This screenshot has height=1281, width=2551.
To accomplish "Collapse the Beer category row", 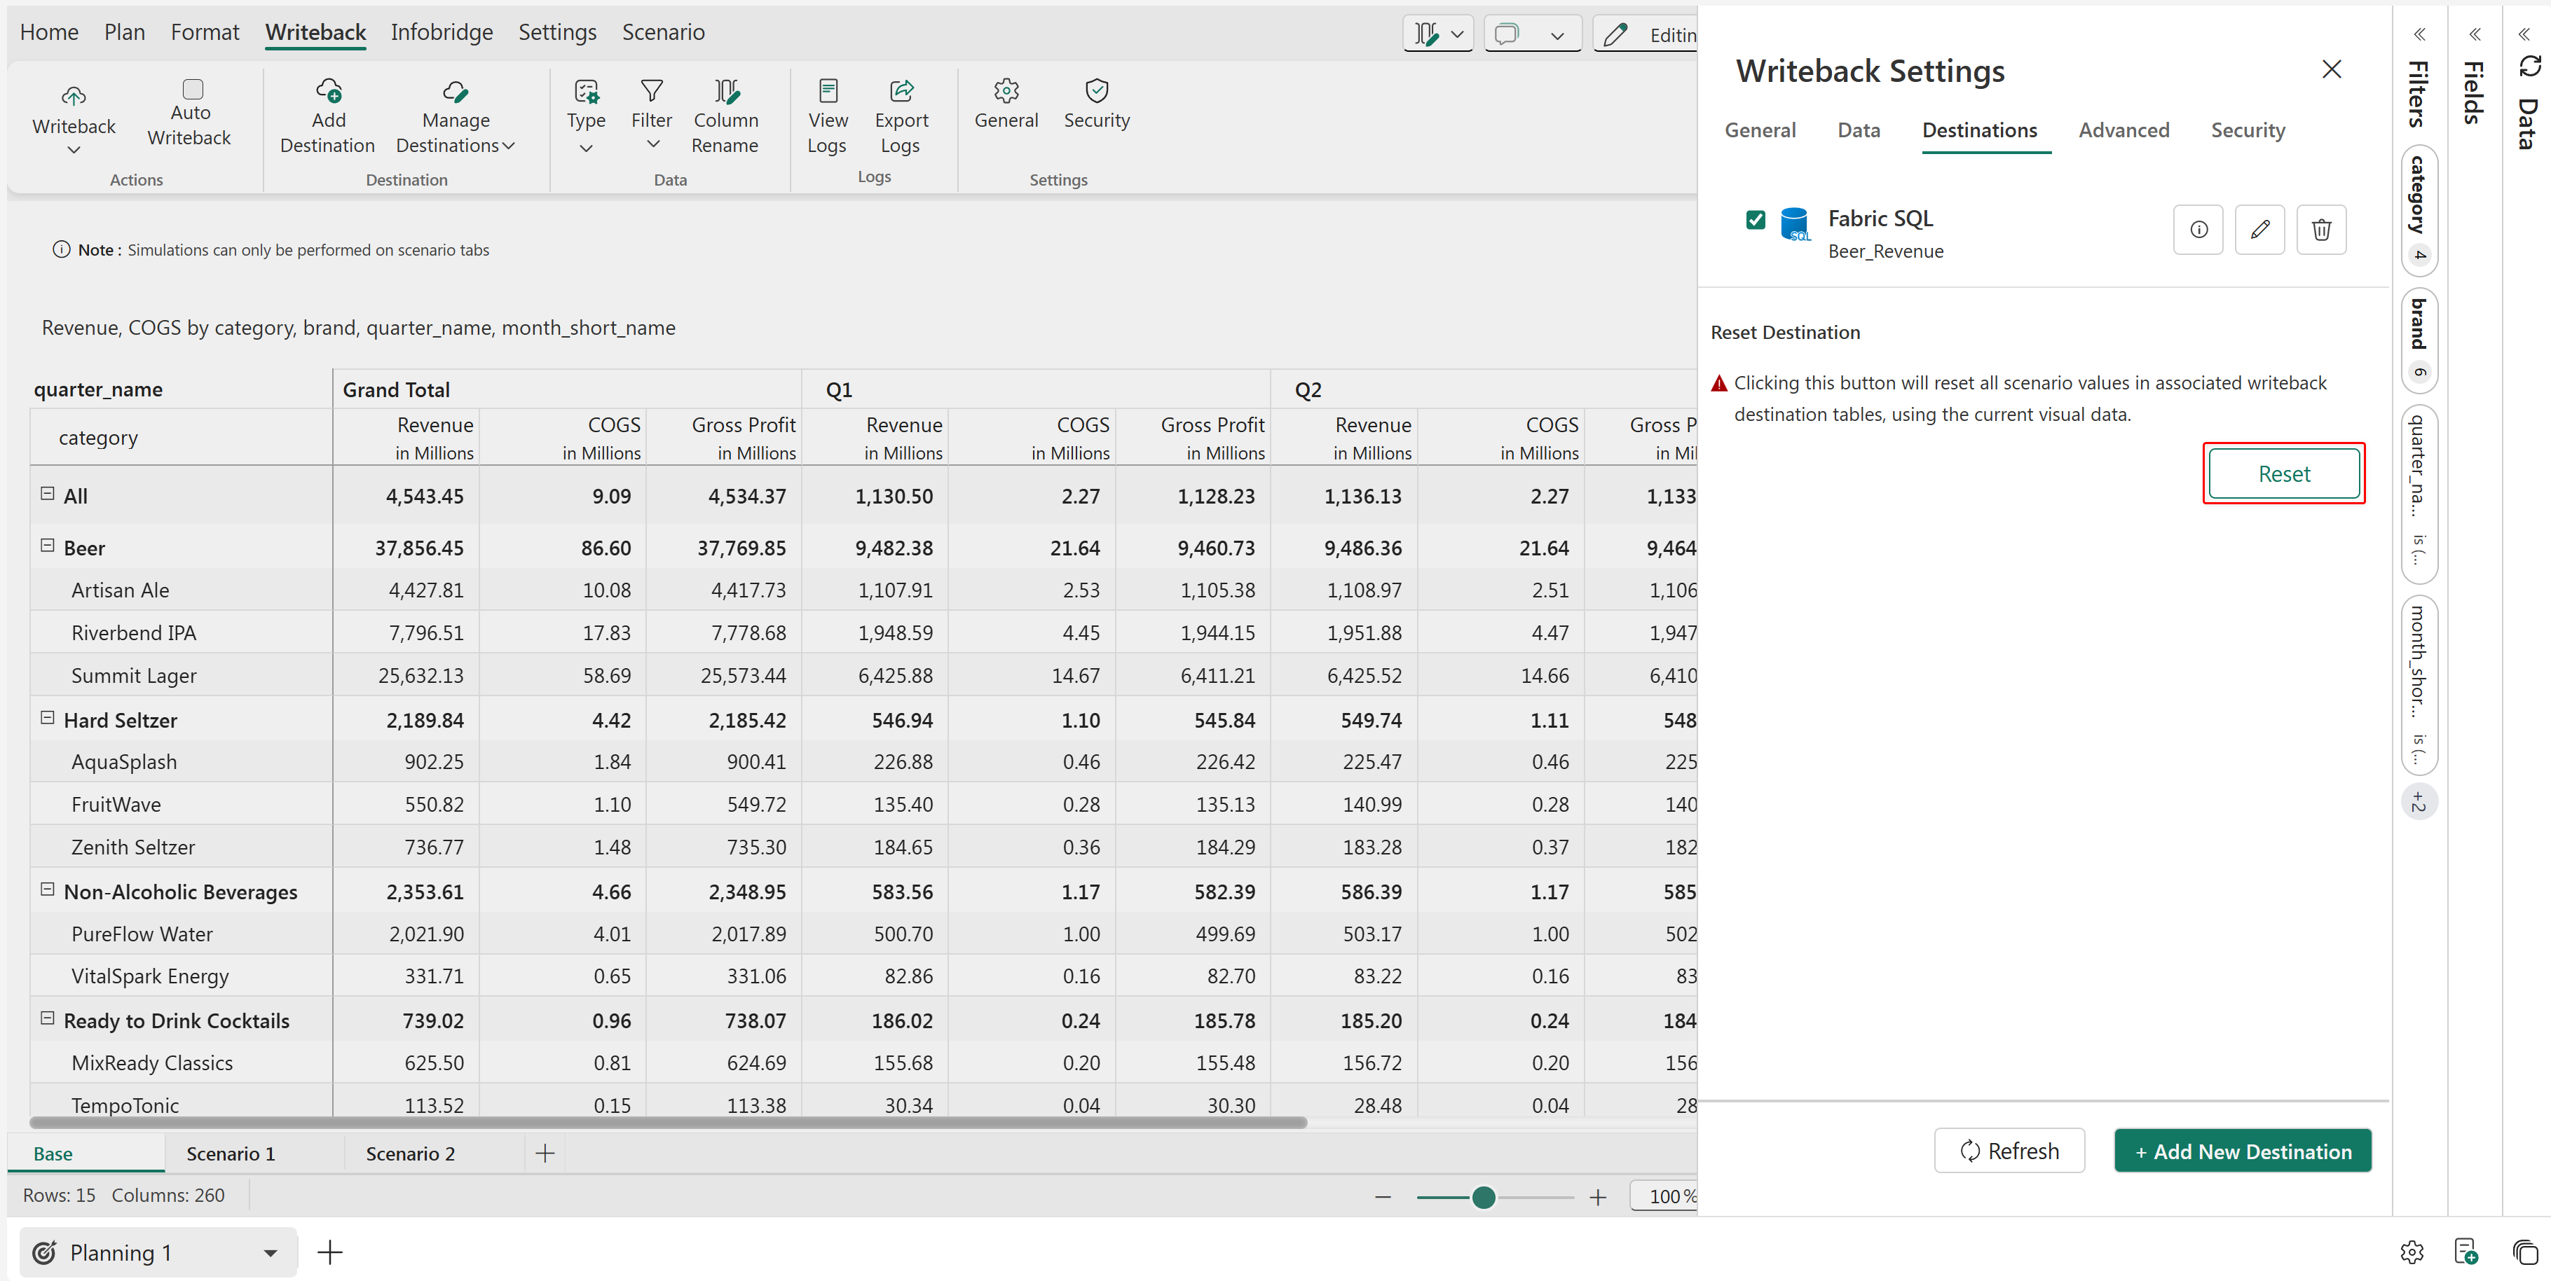I will (x=46, y=546).
